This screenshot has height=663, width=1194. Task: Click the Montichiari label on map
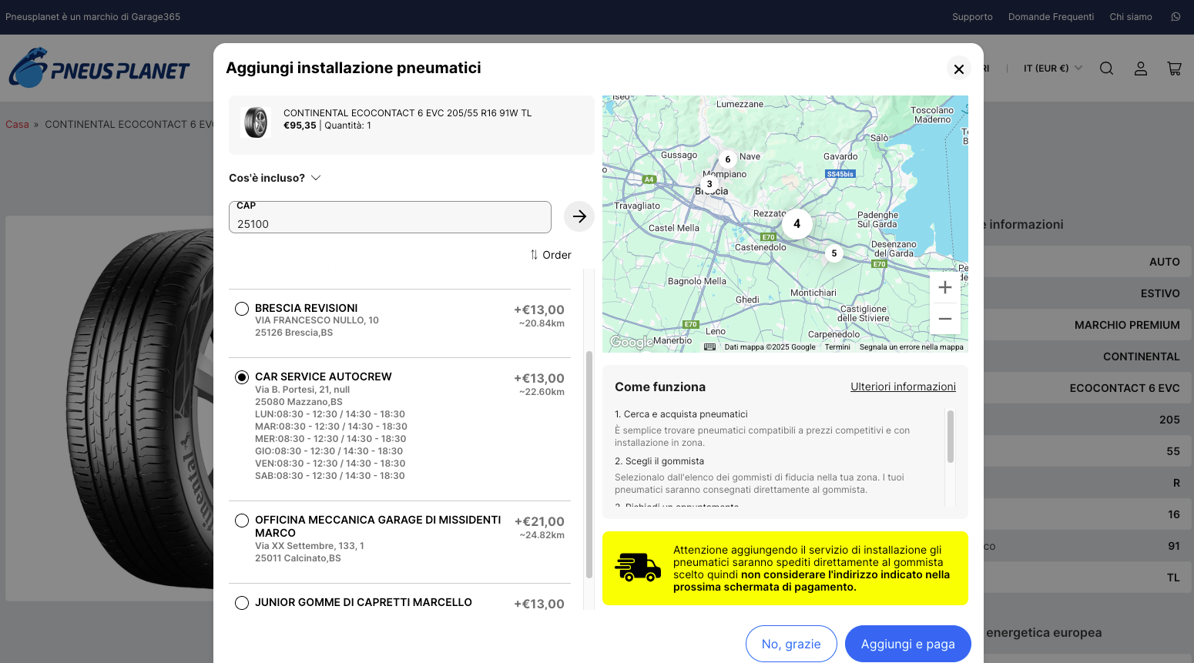coord(813,293)
